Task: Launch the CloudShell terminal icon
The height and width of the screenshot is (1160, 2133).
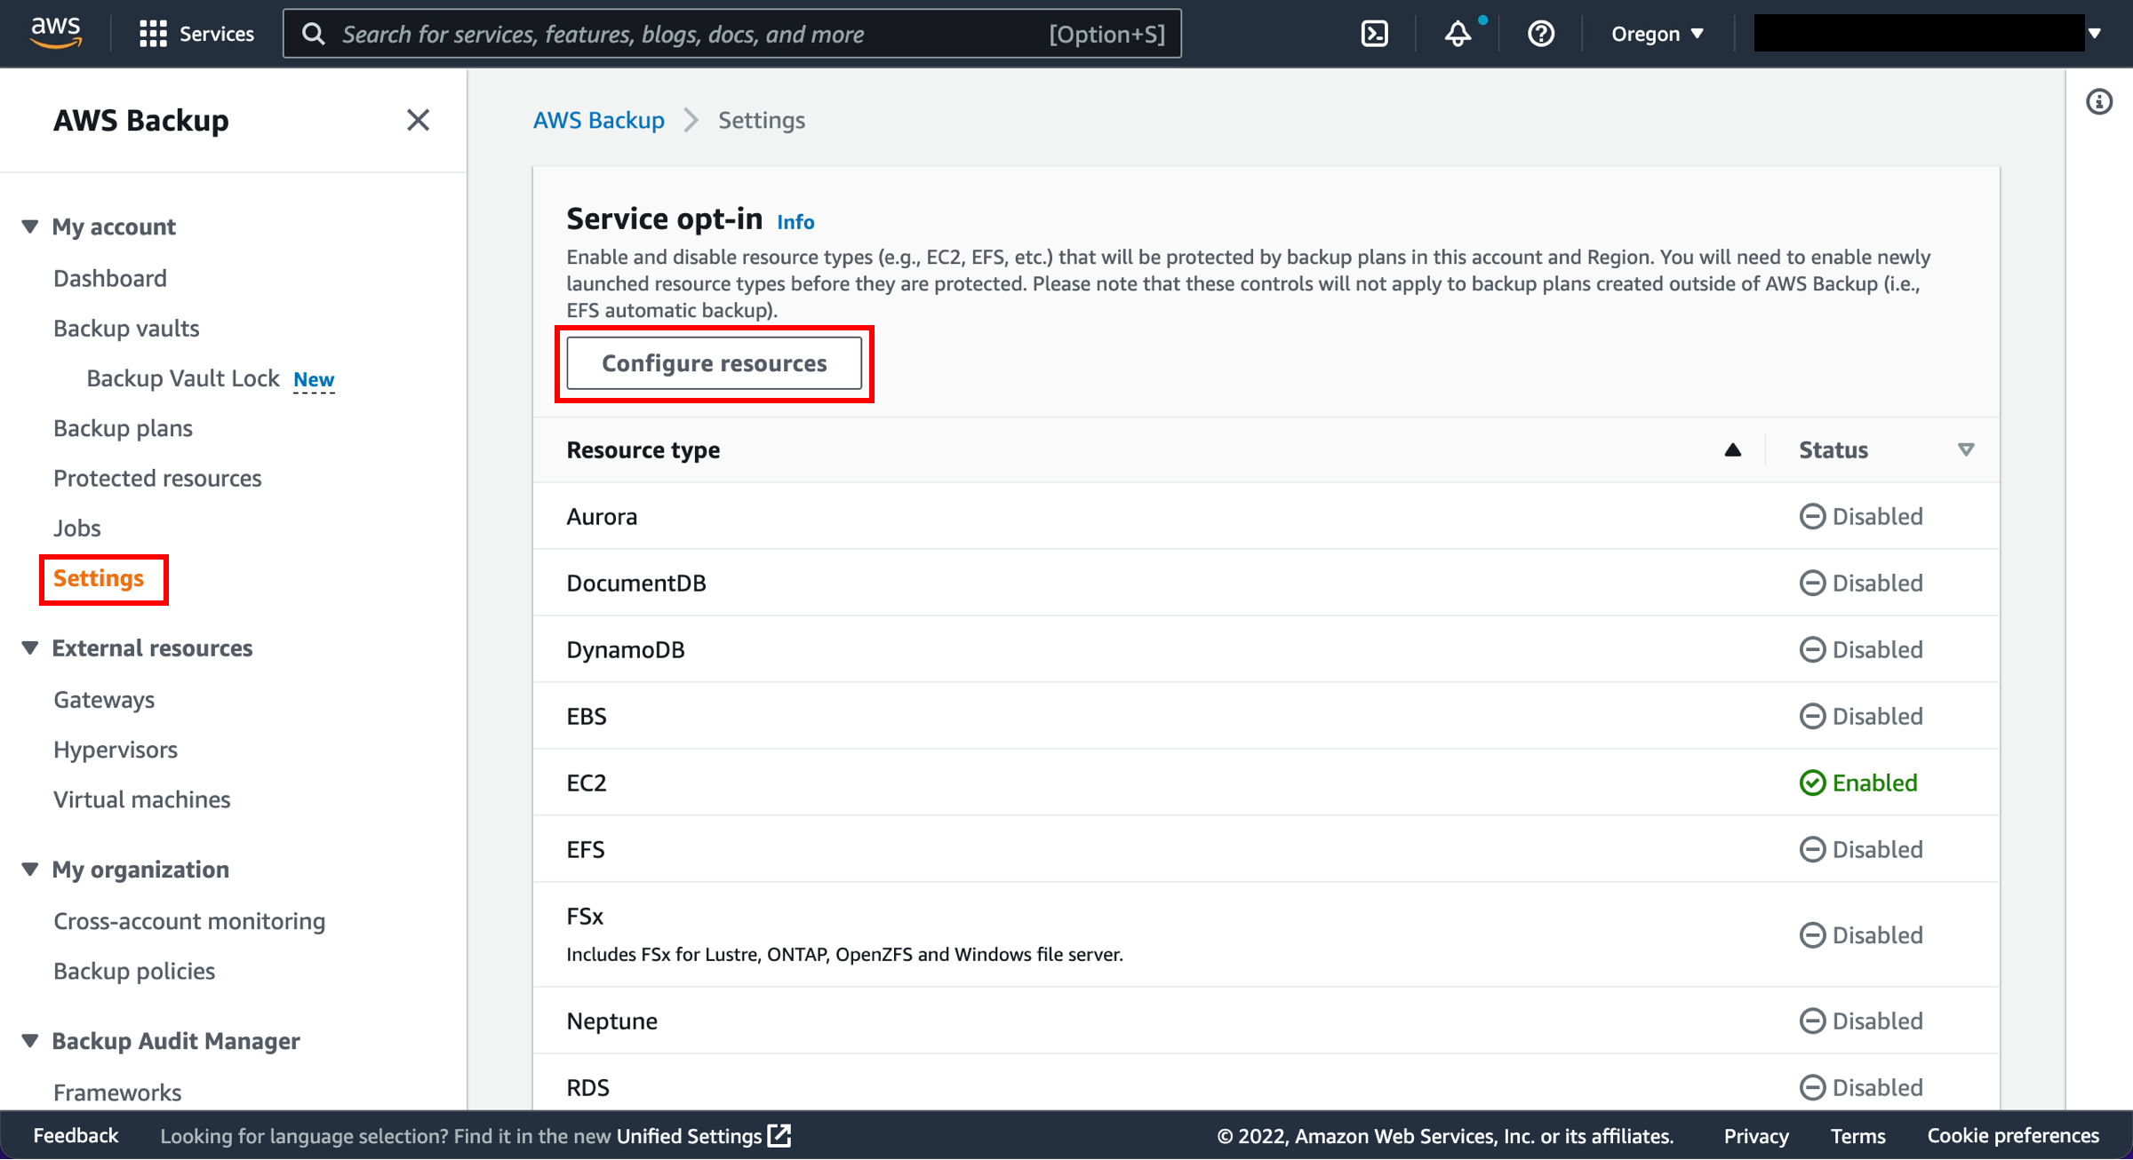Action: (1374, 34)
